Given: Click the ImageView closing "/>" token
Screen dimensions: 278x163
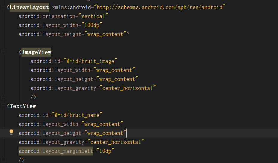Looking at the screenshot, I should click(x=33, y=97).
